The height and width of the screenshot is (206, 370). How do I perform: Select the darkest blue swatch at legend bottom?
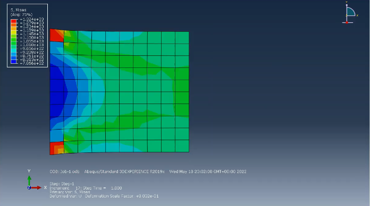(x=13, y=62)
